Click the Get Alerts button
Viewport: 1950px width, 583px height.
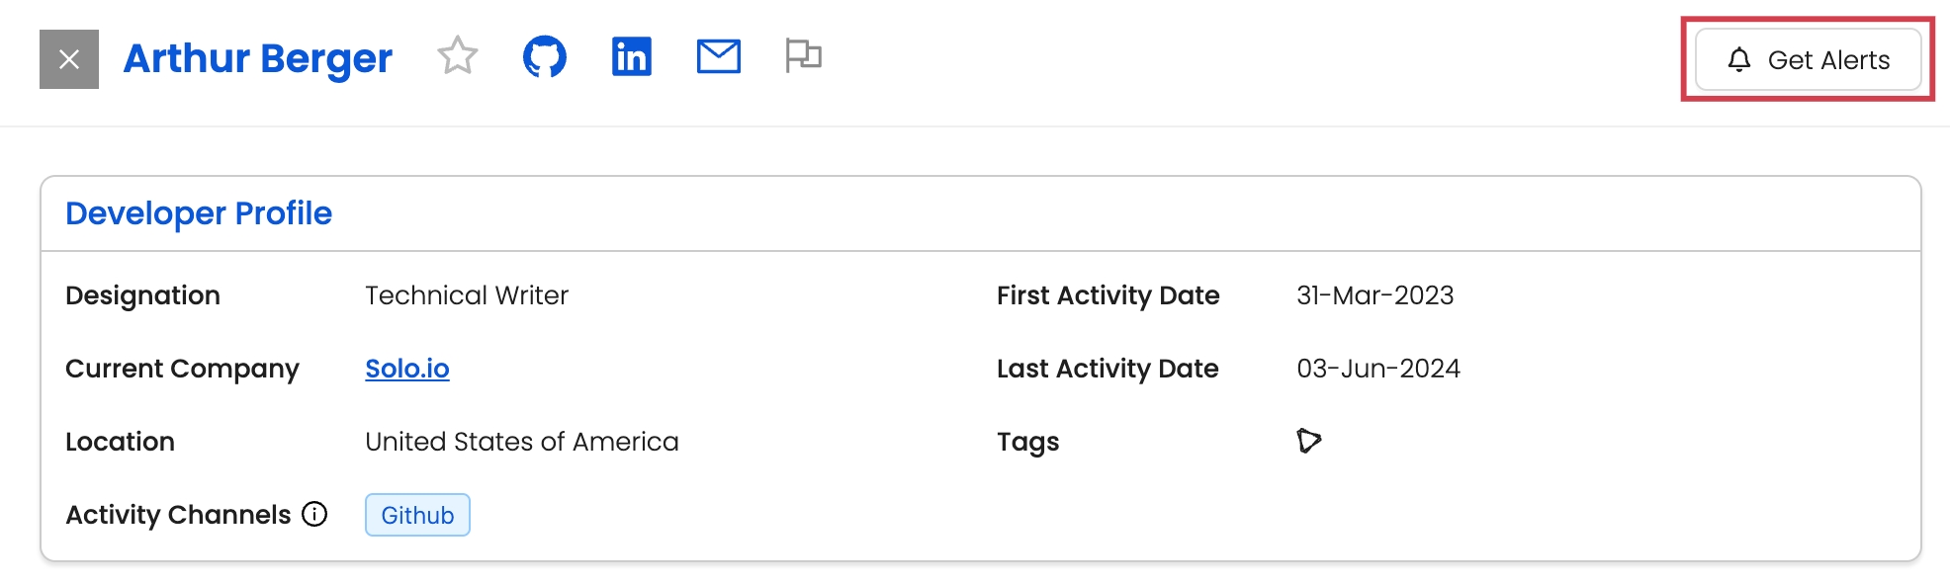pos(1809,60)
